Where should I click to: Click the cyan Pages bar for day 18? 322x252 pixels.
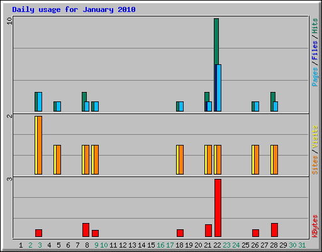coord(181,106)
